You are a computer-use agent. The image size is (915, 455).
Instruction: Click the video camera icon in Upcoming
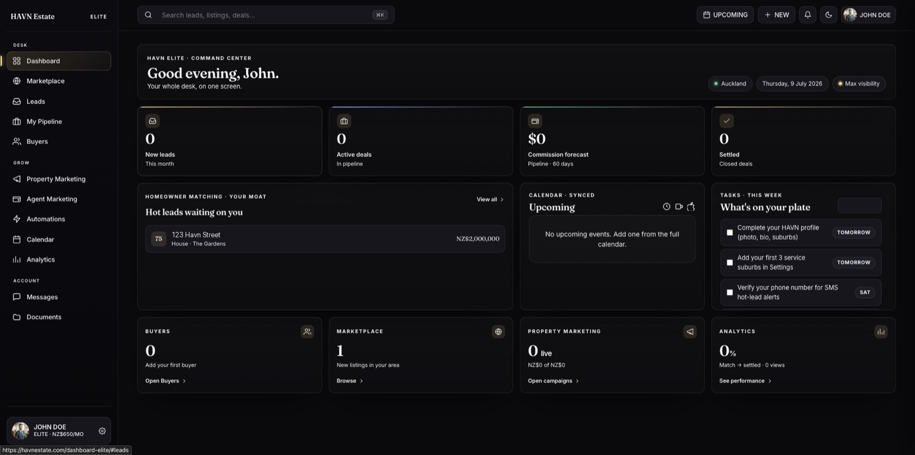tap(679, 207)
